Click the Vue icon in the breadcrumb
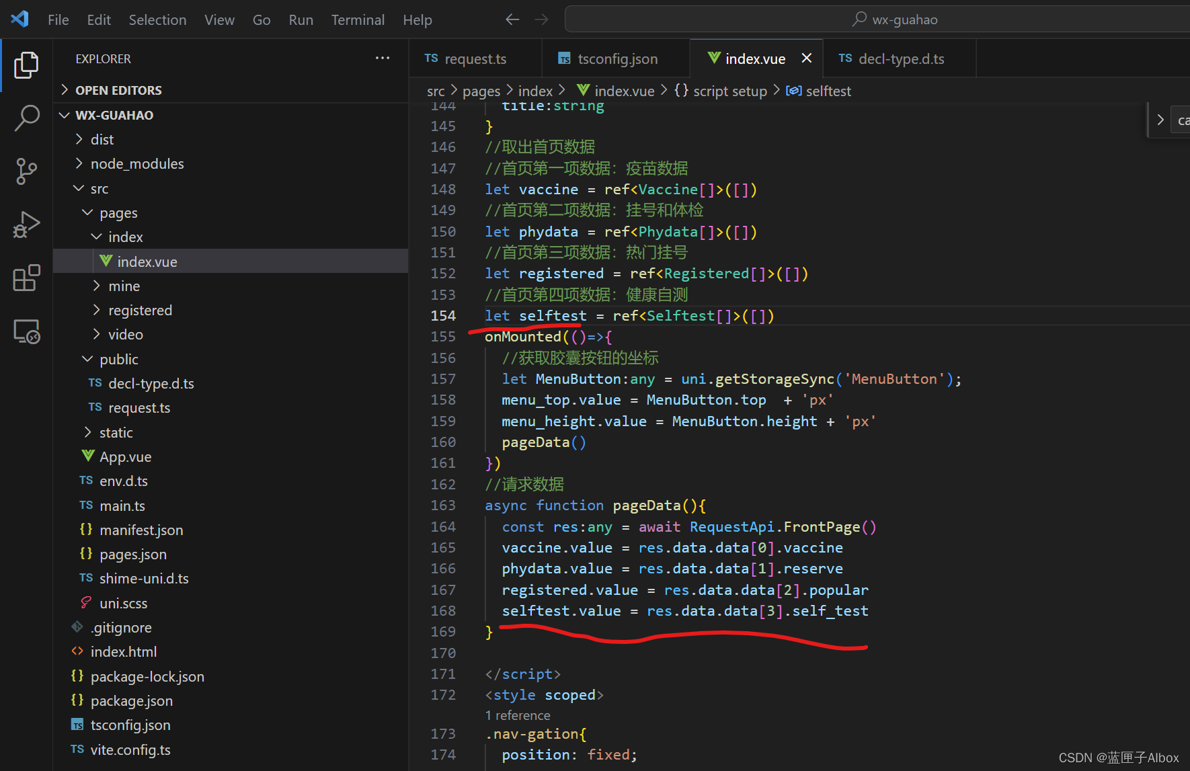Screen dimensions: 1190x771 583,90
